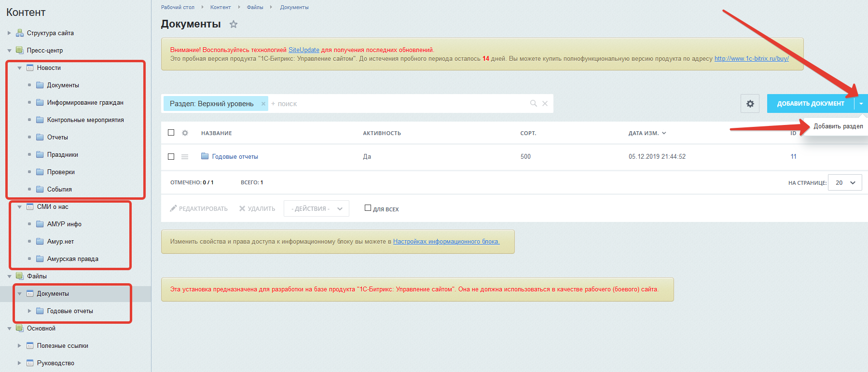This screenshot has height=372, width=868.
Task: Click the column settings gear in table header
Action: pyautogui.click(x=185, y=133)
